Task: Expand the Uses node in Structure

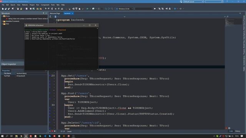Action: click(2, 24)
